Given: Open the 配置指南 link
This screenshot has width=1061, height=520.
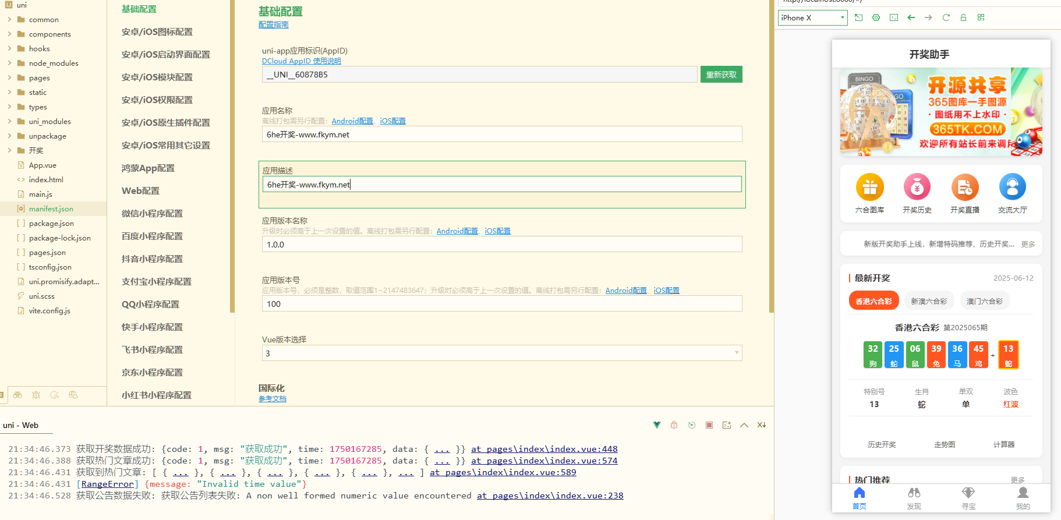Looking at the screenshot, I should pos(273,24).
